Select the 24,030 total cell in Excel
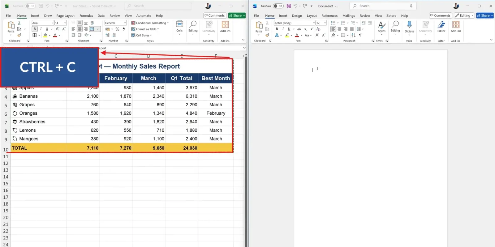The image size is (495, 247). tap(182, 148)
